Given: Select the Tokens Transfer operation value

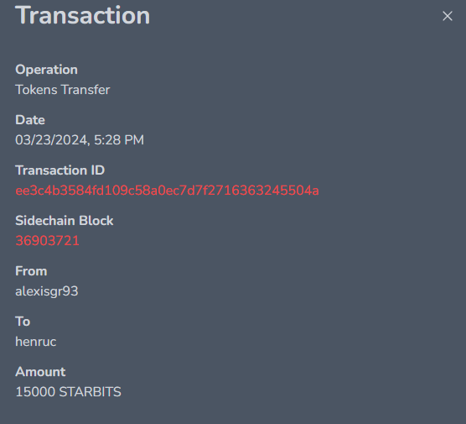Looking at the screenshot, I should [x=62, y=90].
